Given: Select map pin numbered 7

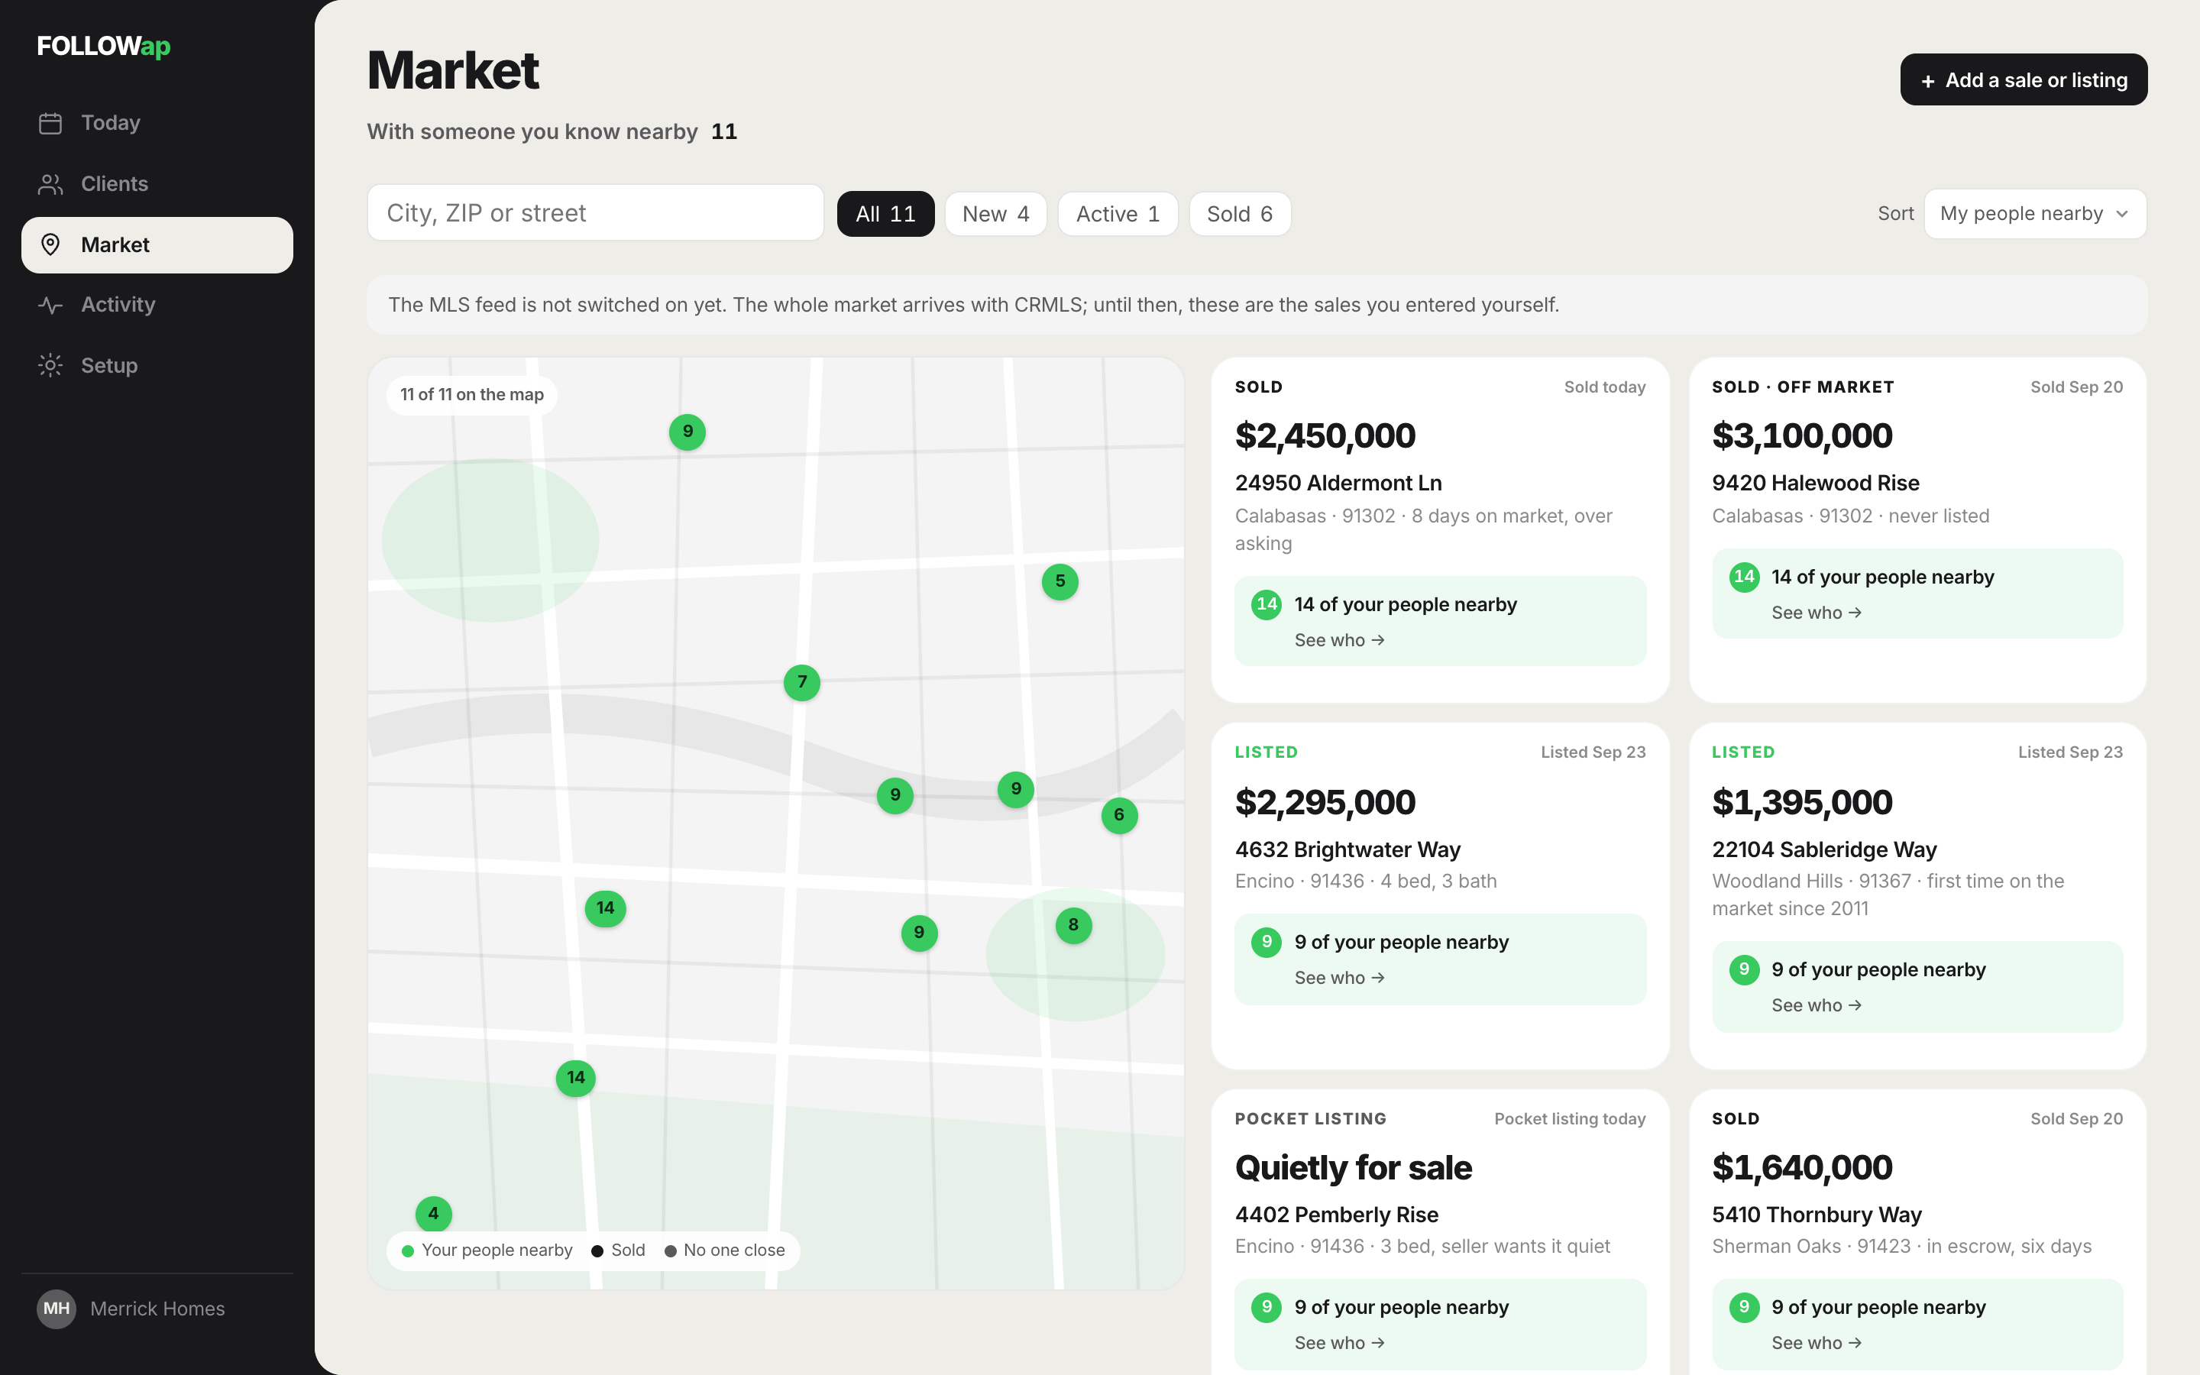Looking at the screenshot, I should pyautogui.click(x=802, y=682).
